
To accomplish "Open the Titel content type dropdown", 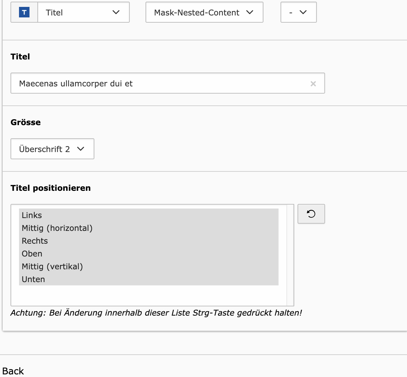I will (x=83, y=12).
